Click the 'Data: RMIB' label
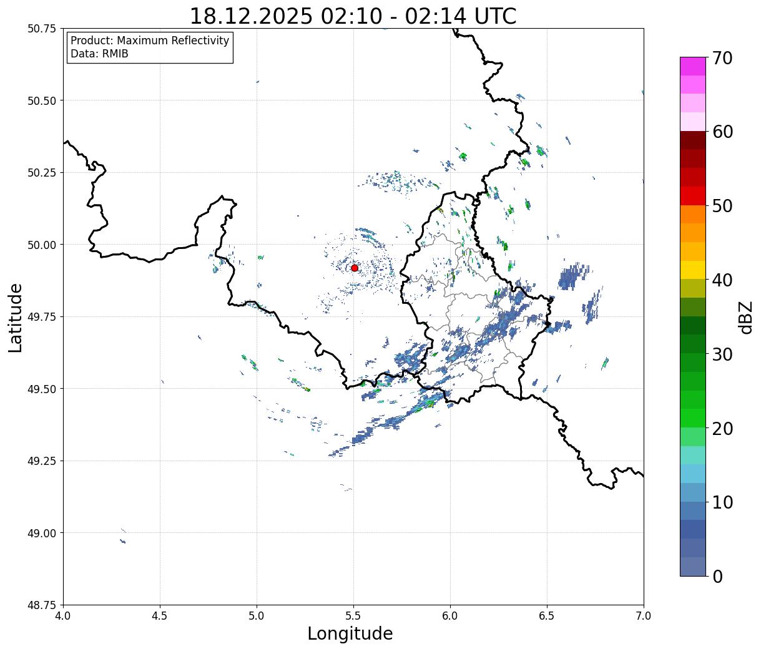761x649 pixels. (x=99, y=54)
